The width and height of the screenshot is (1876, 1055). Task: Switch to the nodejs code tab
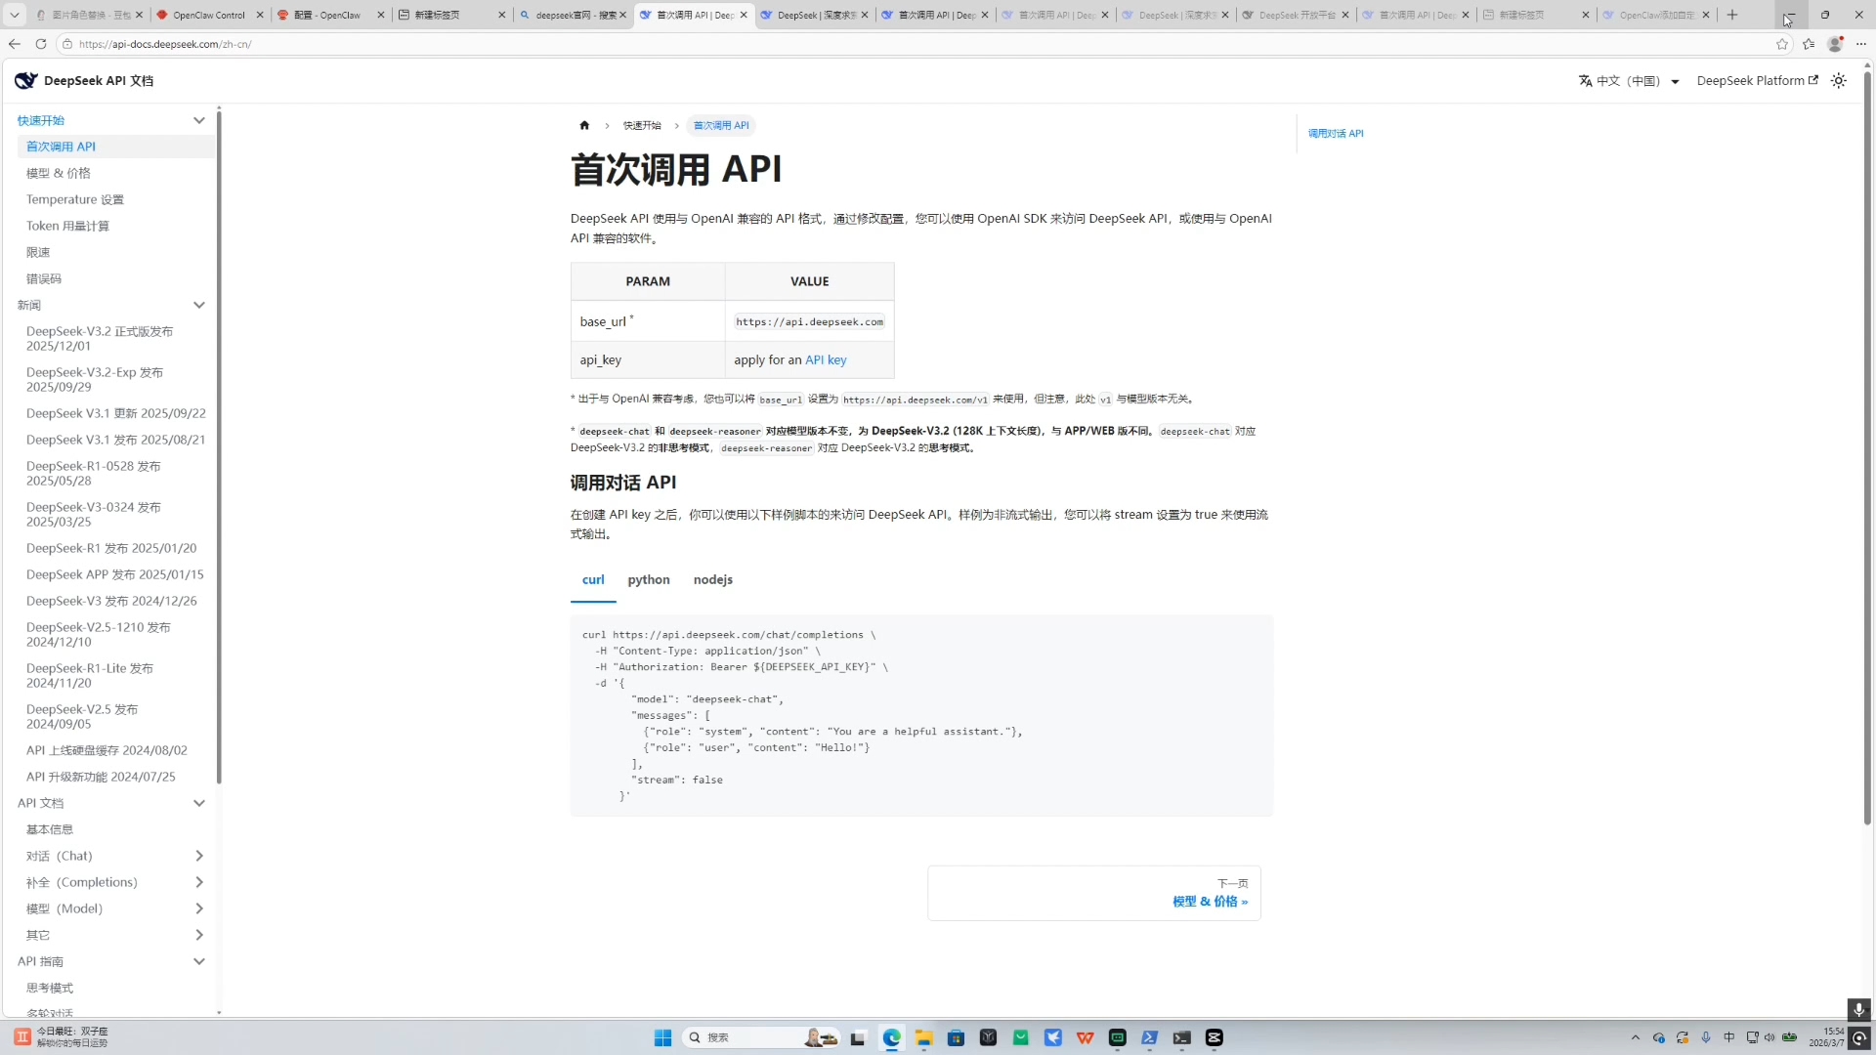(x=712, y=579)
